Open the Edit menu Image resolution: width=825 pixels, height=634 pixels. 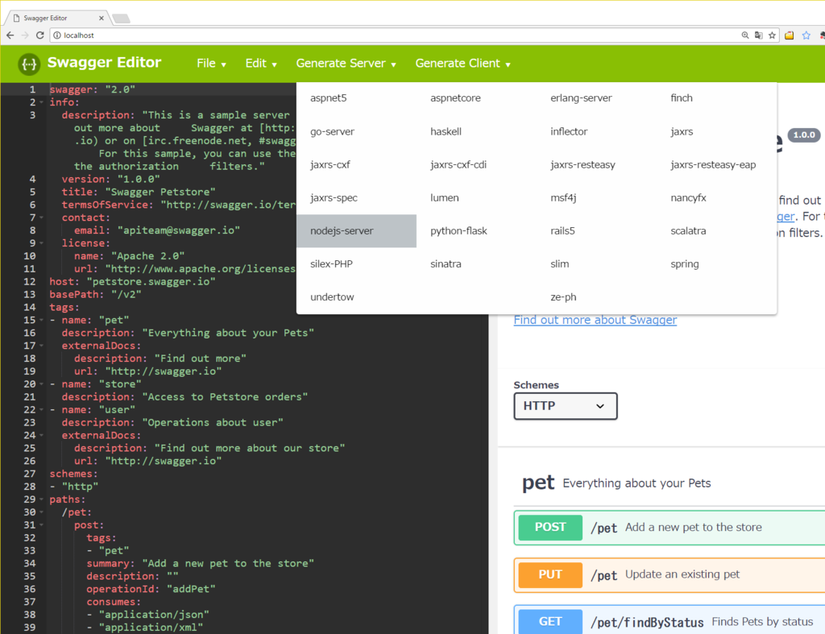coord(261,64)
